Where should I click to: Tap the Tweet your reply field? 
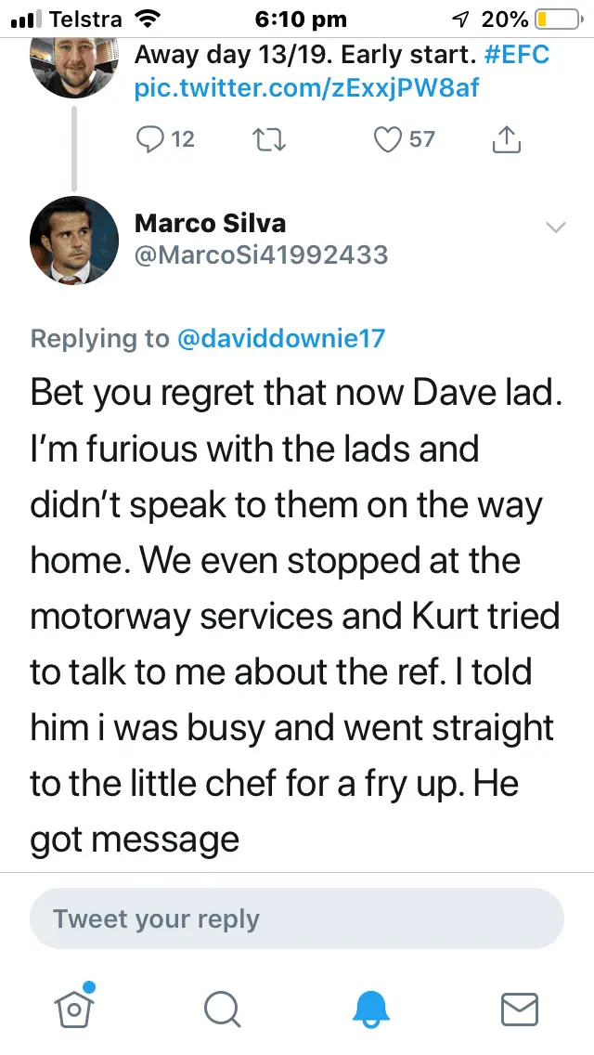click(x=297, y=919)
